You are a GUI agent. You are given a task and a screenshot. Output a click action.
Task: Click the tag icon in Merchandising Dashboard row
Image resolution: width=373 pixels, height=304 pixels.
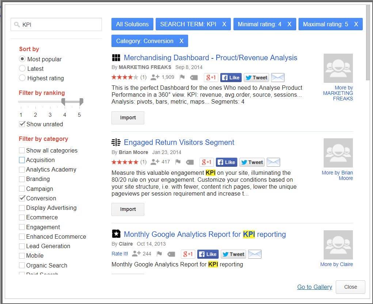tap(194, 77)
